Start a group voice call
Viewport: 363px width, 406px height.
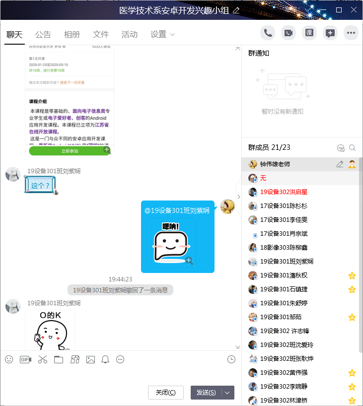(x=268, y=33)
